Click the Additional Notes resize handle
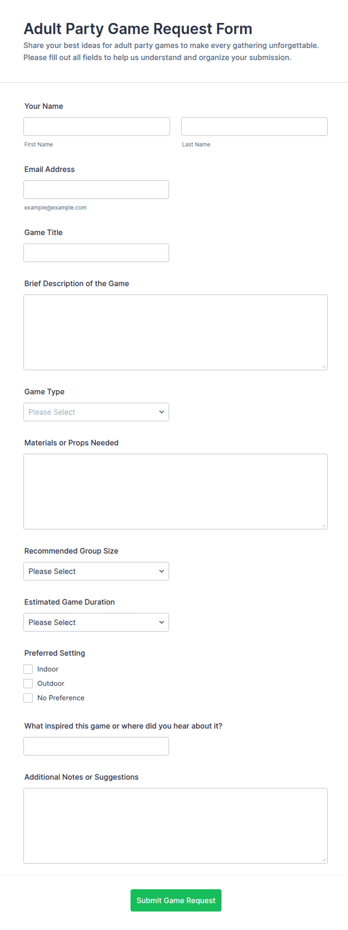Image resolution: width=348 pixels, height=930 pixels. [x=324, y=860]
